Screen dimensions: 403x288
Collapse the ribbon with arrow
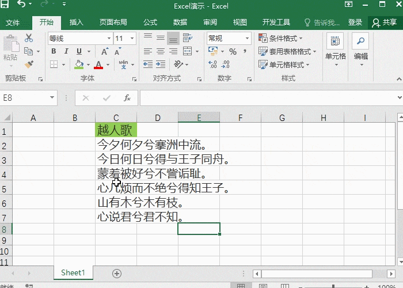click(399, 79)
